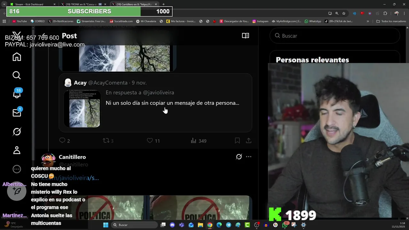Click the taskbar Buscar search box

135,225
